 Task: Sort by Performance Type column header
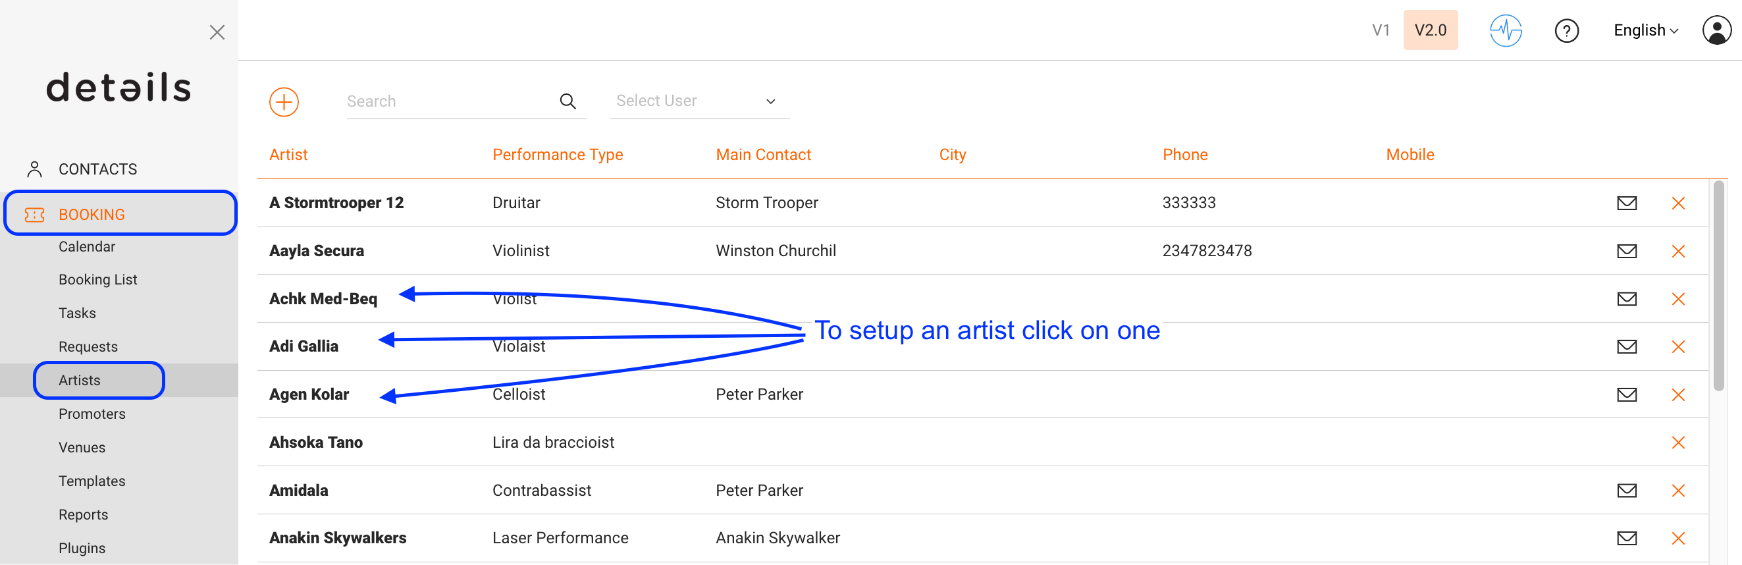click(x=557, y=155)
